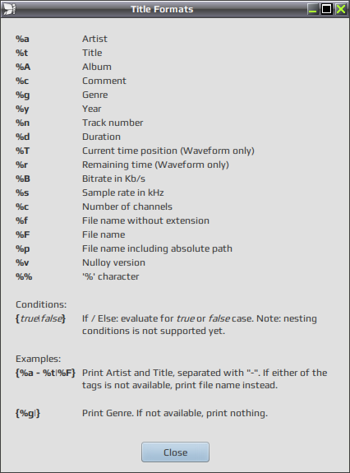Close window using green X icon

tap(341, 9)
